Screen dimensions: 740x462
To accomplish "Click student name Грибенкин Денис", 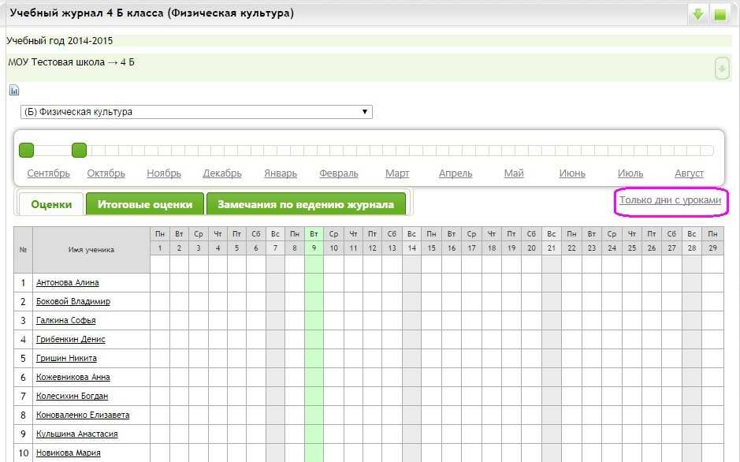I will click(x=71, y=340).
